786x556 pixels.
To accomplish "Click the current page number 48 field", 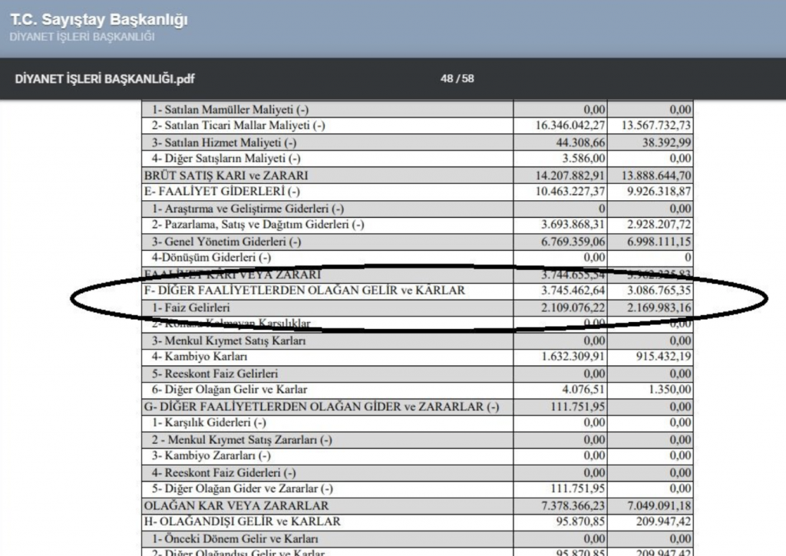I will 447,78.
